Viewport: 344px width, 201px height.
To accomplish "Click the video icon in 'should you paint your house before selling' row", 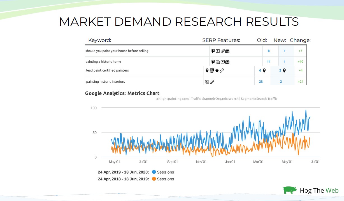I will point(218,51).
